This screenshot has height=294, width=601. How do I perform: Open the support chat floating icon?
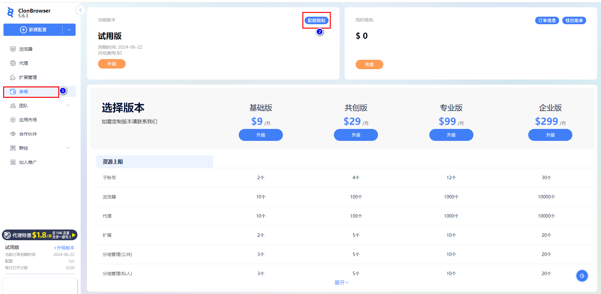click(582, 276)
